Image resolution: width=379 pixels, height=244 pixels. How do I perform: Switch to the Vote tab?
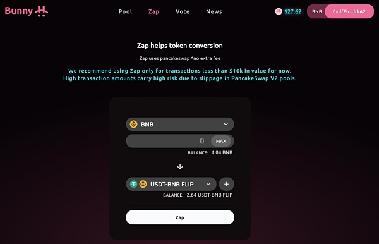[x=183, y=11]
